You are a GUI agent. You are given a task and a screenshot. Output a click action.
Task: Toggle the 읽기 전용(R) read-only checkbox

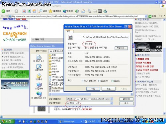[83, 81]
